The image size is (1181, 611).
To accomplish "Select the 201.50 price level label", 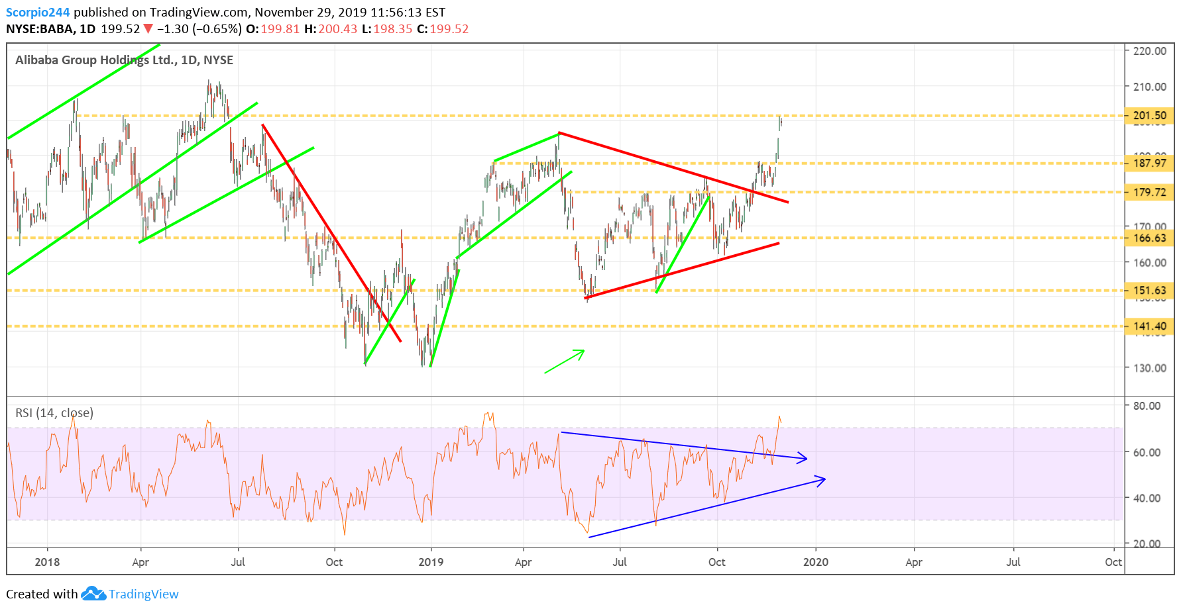I will tap(1150, 115).
